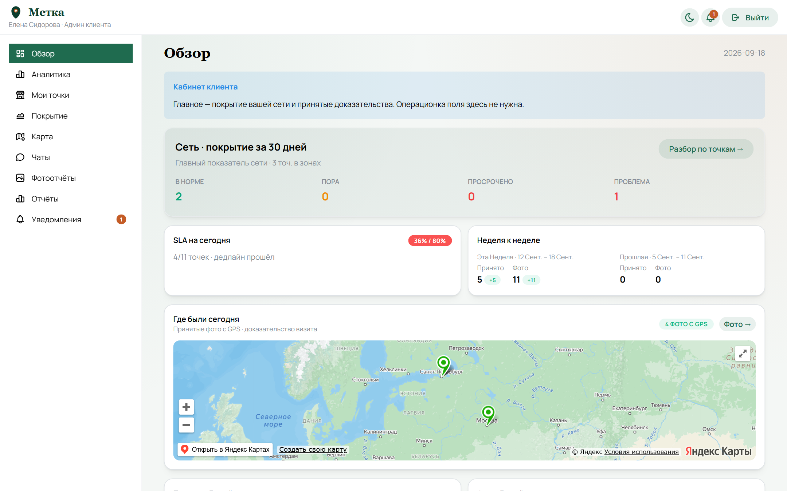This screenshot has height=491, width=787.
Task: Click Открыть в Яндекс Картах button
Action: 226,449
